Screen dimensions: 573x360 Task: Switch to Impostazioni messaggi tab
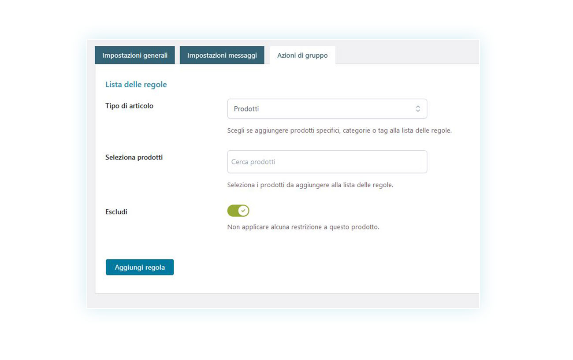222,56
